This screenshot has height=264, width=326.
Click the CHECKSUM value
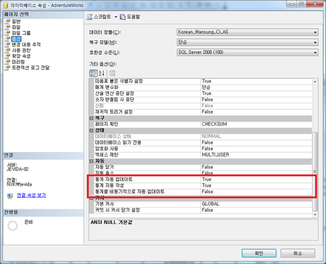pos(215,124)
